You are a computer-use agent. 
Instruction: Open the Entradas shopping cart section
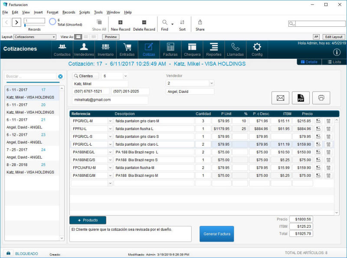pyautogui.click(x=127, y=50)
